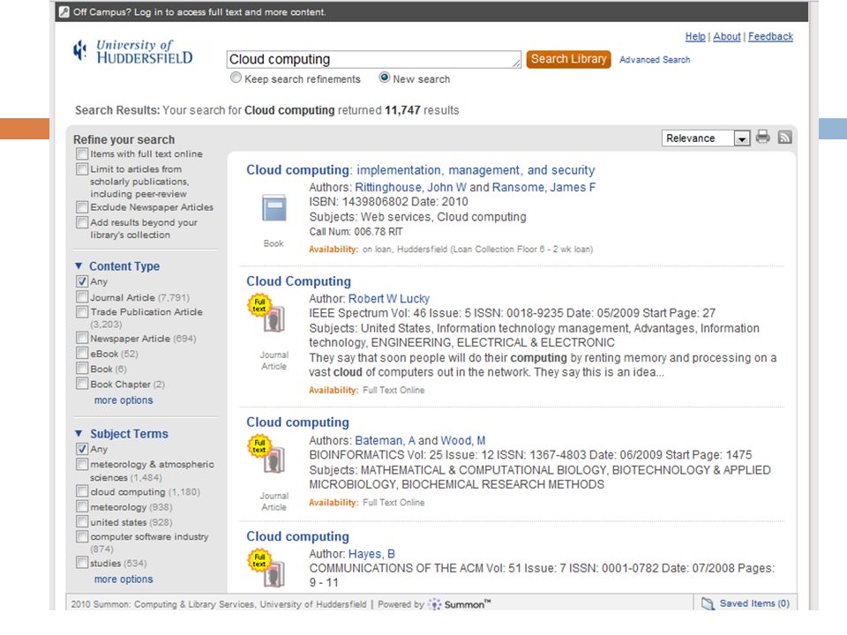Screen dimensions: 847x635
Task: Open the About link
Action: [726, 36]
